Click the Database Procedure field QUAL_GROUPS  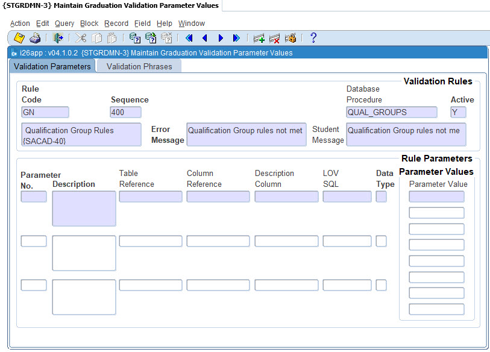[x=392, y=112]
